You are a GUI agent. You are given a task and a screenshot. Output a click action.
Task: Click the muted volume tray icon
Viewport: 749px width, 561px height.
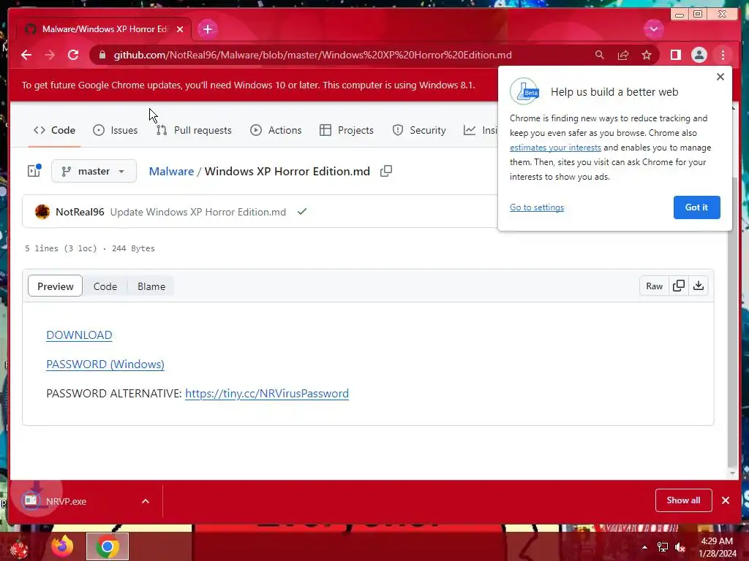pos(680,547)
